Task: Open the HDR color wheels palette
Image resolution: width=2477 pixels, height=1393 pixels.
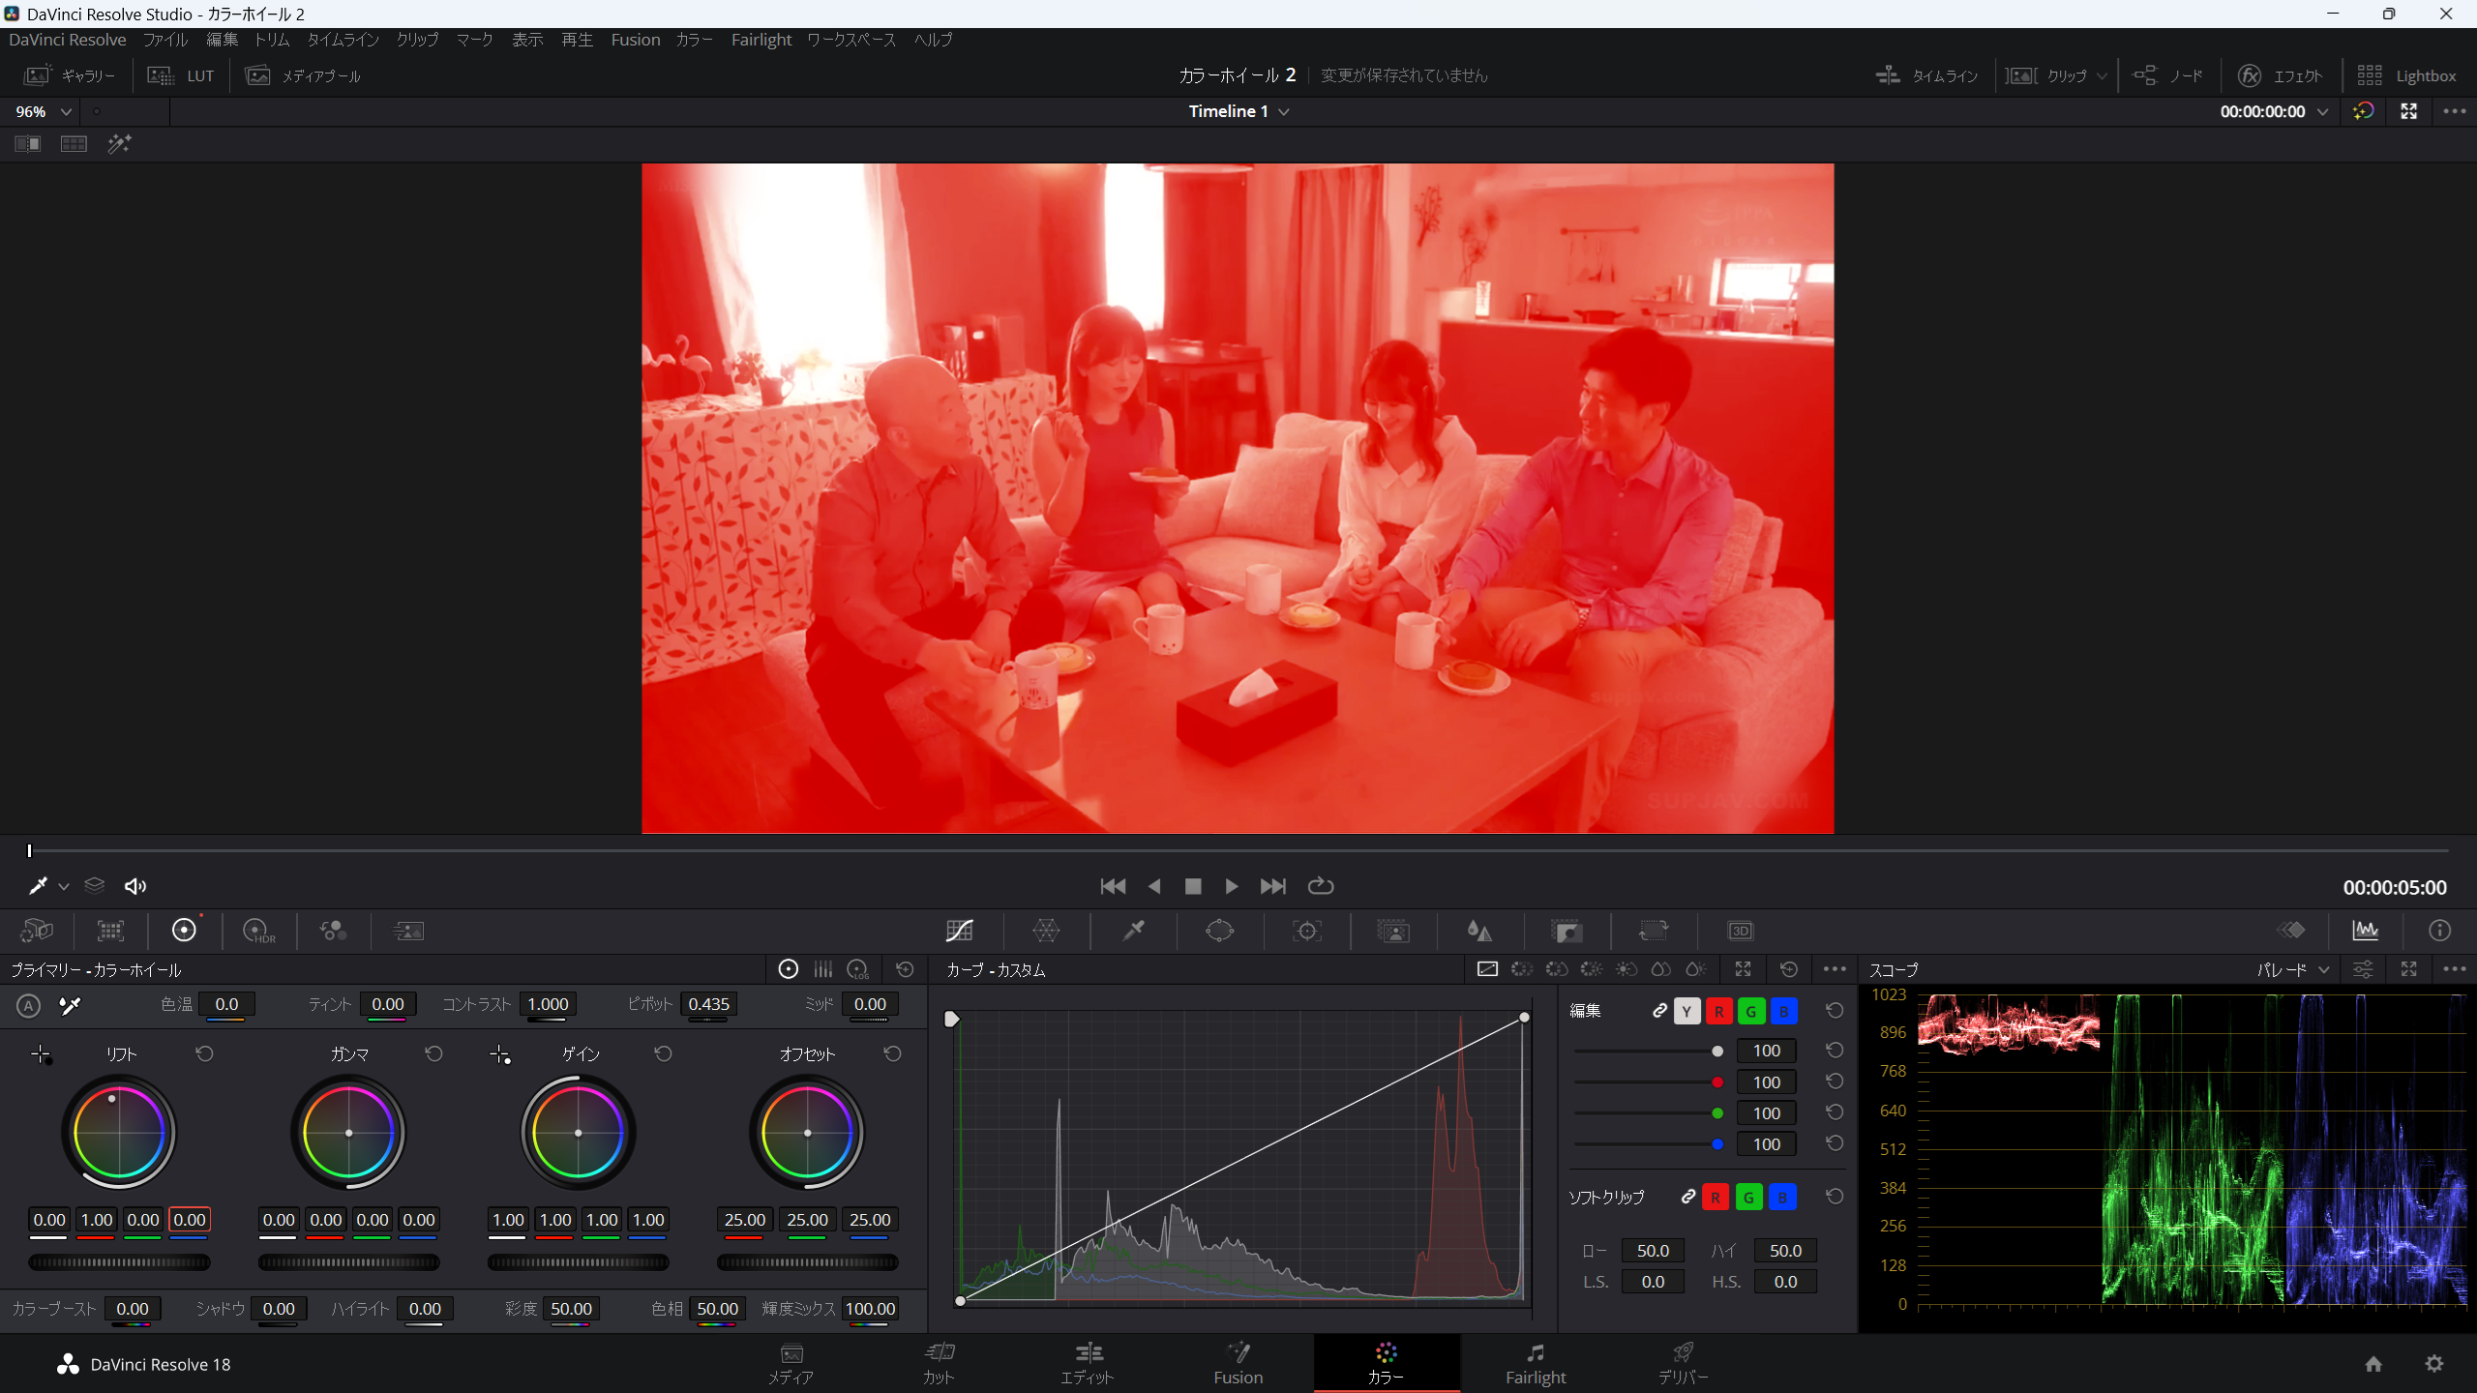Action: pyautogui.click(x=258, y=931)
